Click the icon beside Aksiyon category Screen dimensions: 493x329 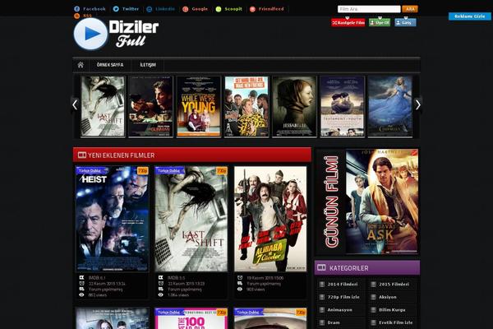pyautogui.click(x=373, y=297)
